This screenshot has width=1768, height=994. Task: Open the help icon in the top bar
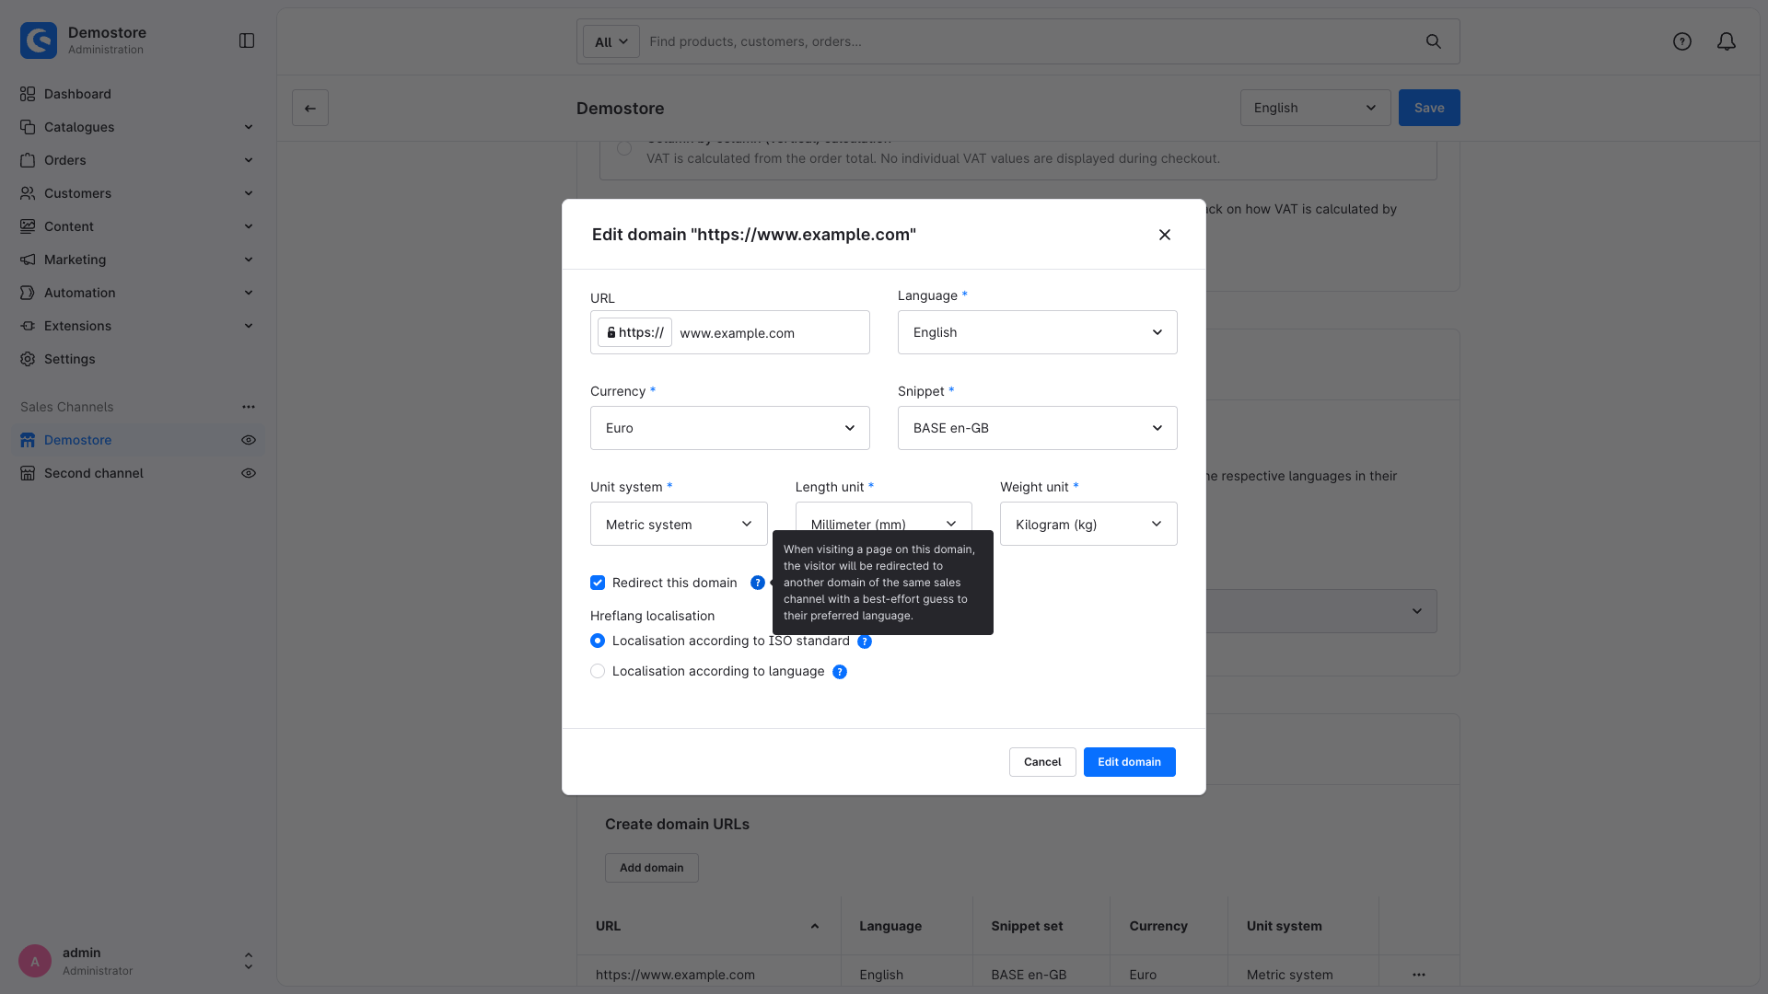click(x=1682, y=41)
